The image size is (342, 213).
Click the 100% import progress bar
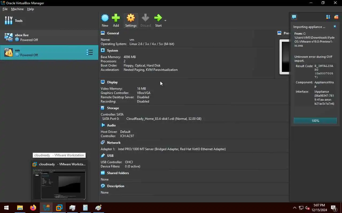tap(315, 121)
